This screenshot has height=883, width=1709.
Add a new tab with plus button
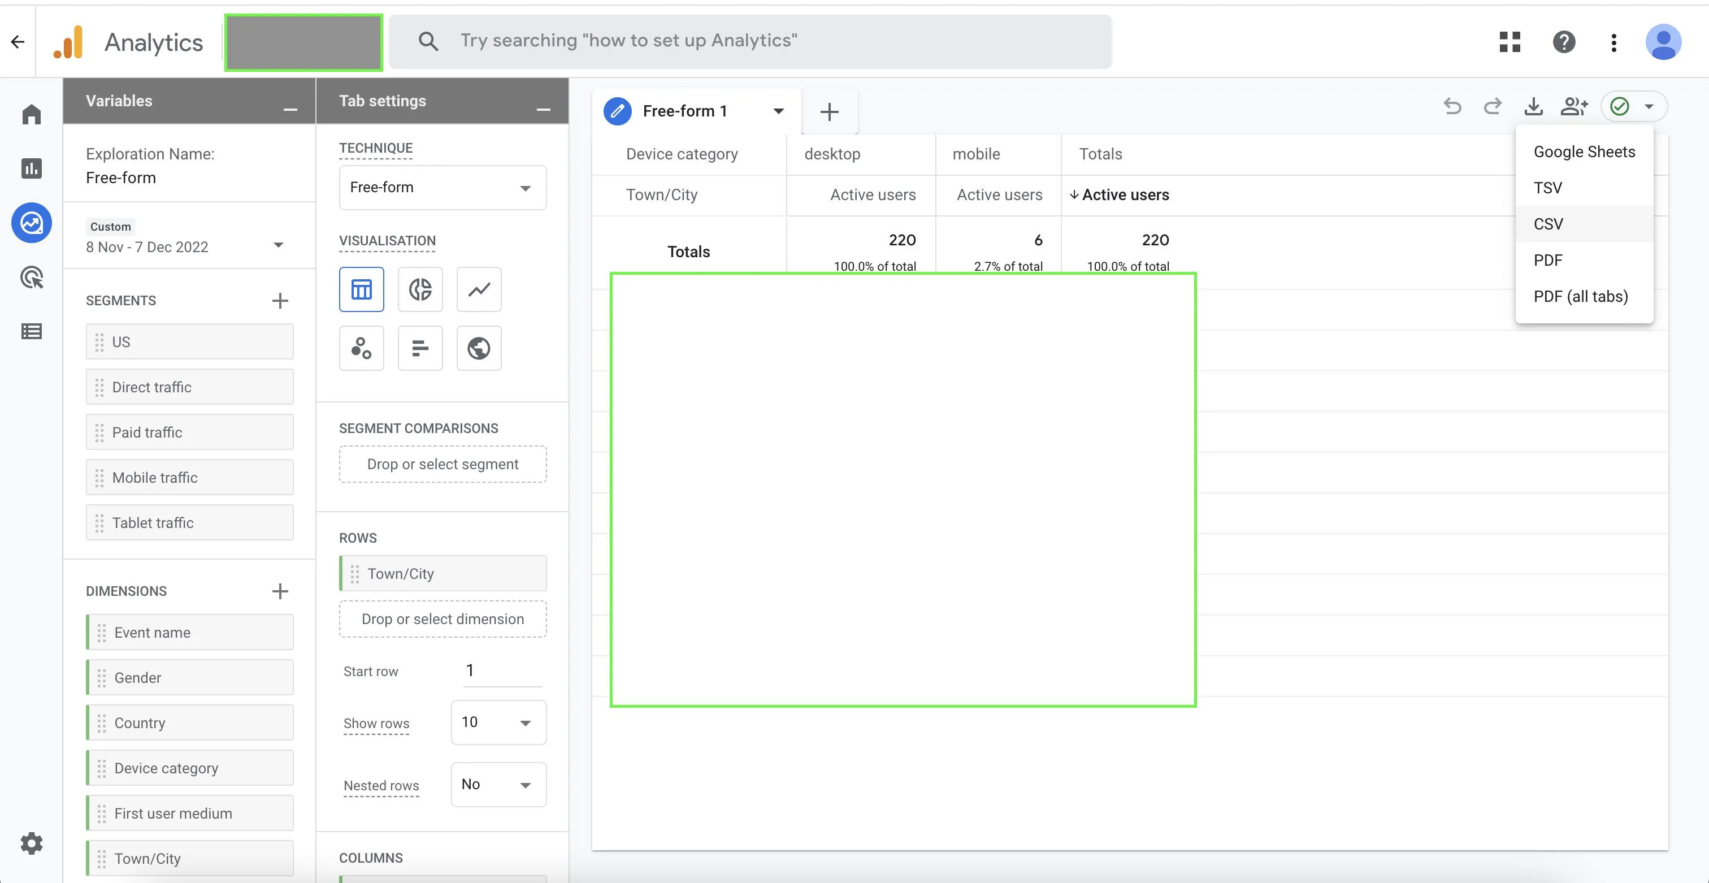(x=829, y=111)
